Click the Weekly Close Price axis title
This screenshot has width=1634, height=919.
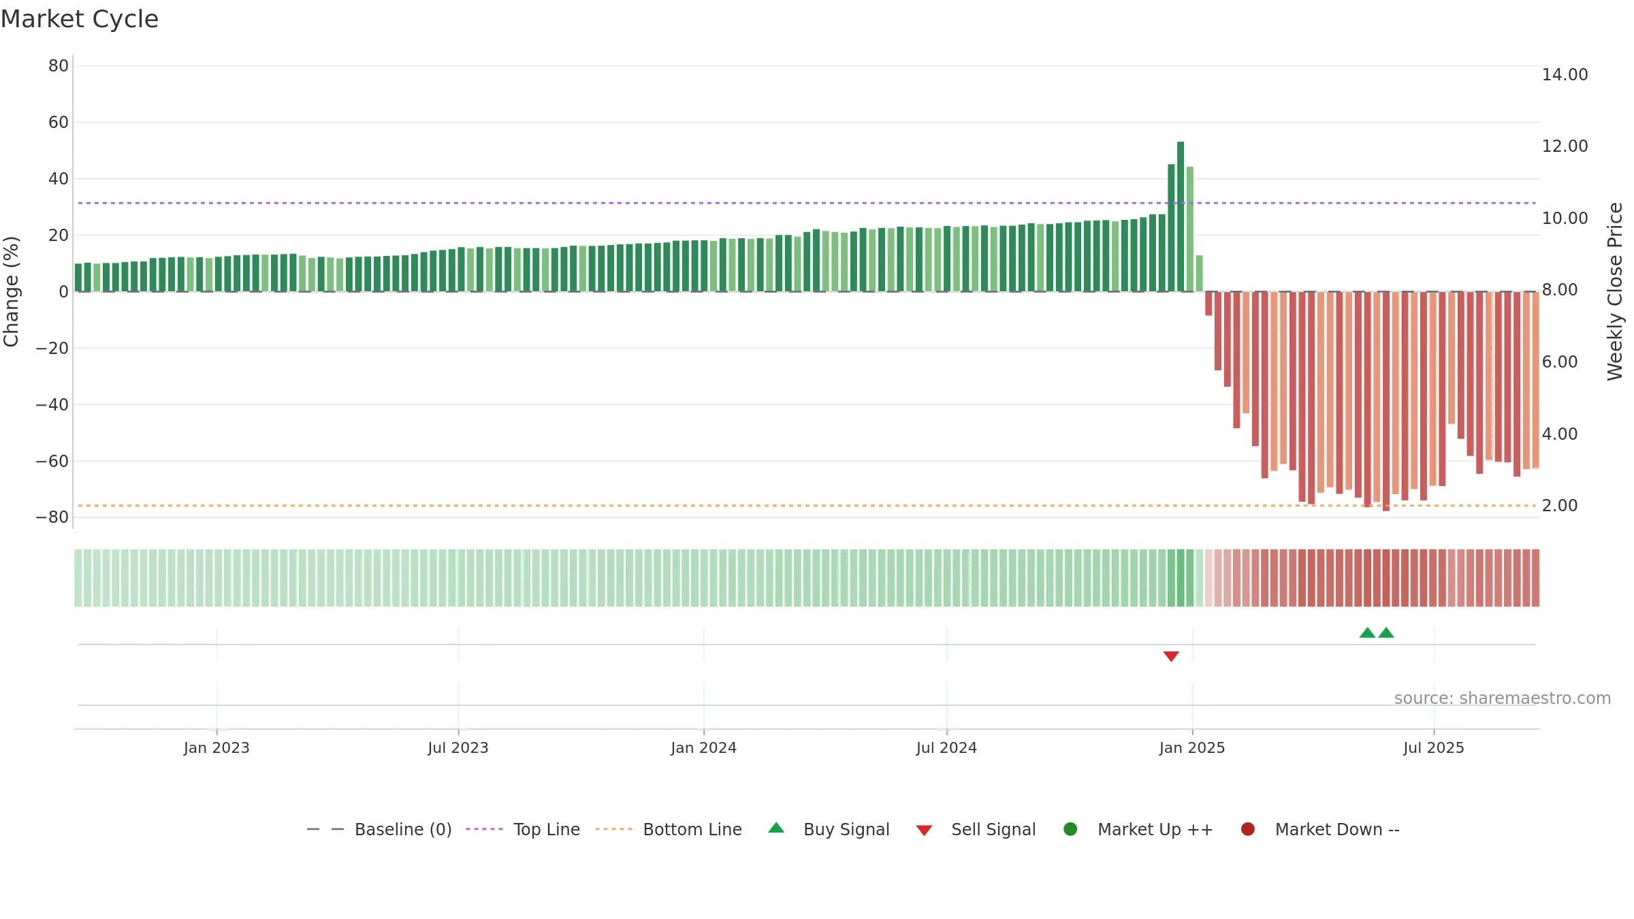click(x=1615, y=291)
